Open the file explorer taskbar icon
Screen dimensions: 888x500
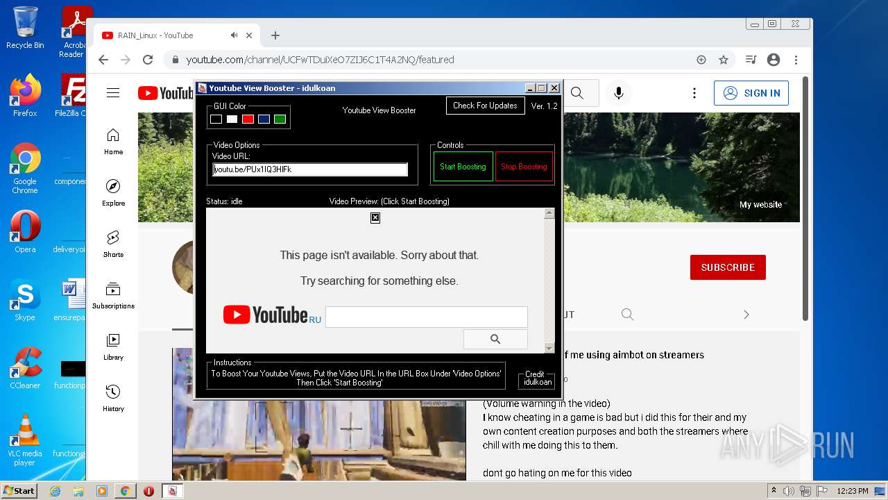78,491
